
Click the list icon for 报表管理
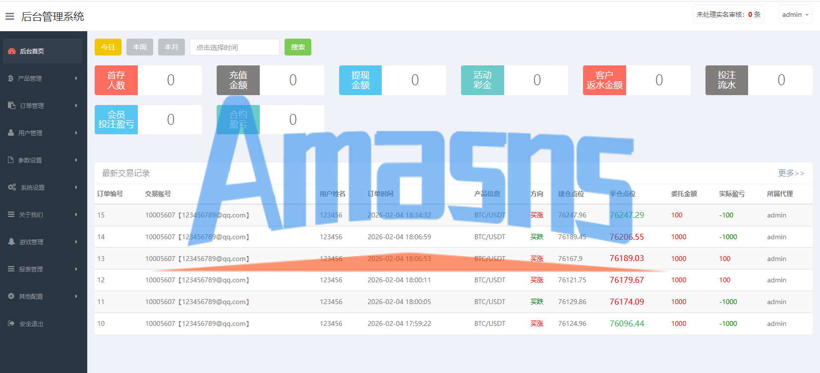11,269
